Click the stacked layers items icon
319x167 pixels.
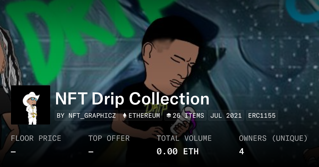169,116
